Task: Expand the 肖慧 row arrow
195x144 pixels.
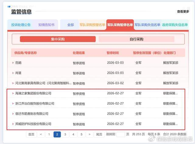Action: 13,73
